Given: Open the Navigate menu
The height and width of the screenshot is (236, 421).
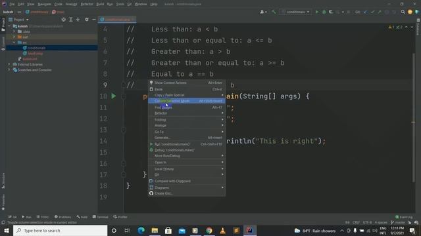Looking at the screenshot, I should pyautogui.click(x=44, y=5).
